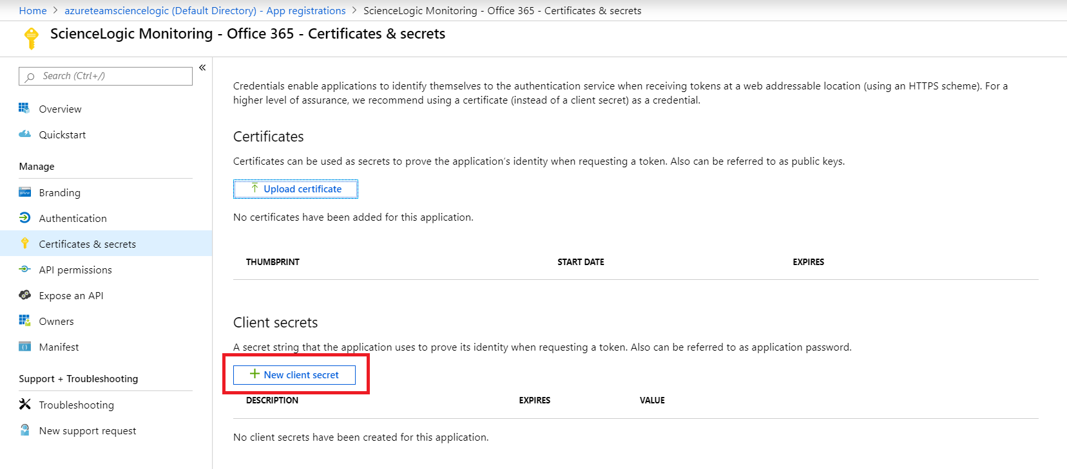
Task: Collapse the sidebar with double chevron
Action: pos(202,68)
